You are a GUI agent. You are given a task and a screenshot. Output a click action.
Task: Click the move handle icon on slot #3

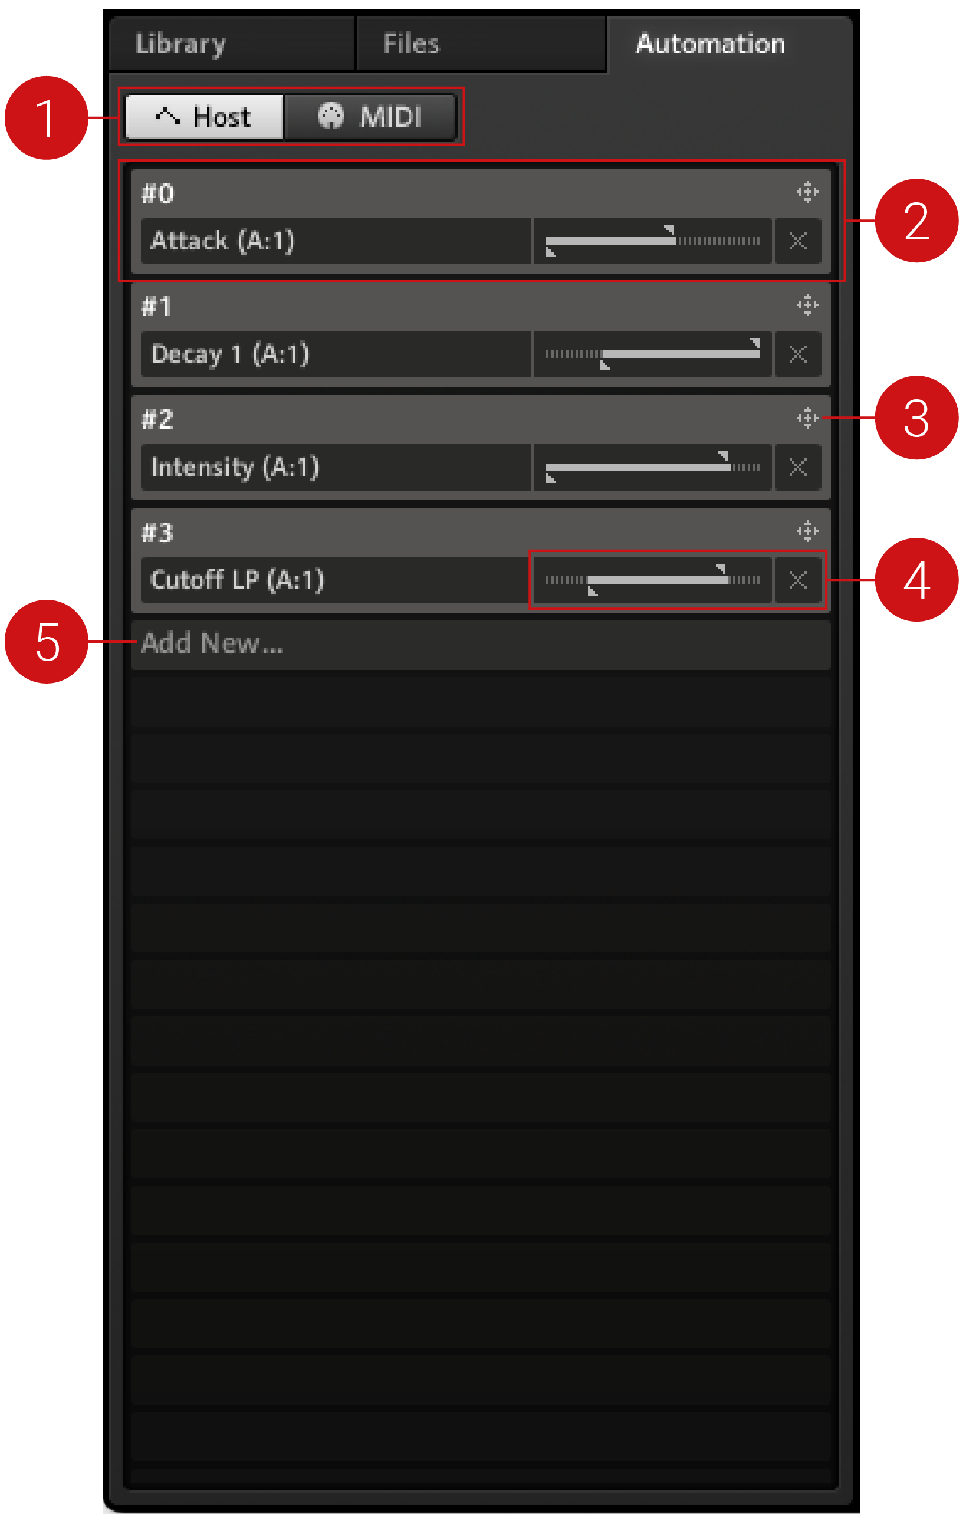pyautogui.click(x=807, y=531)
